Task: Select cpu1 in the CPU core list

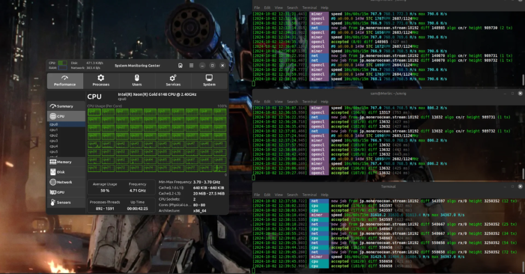Action: click(54, 130)
